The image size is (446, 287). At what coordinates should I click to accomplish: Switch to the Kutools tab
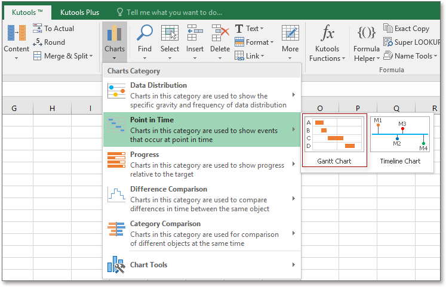[x=27, y=12]
